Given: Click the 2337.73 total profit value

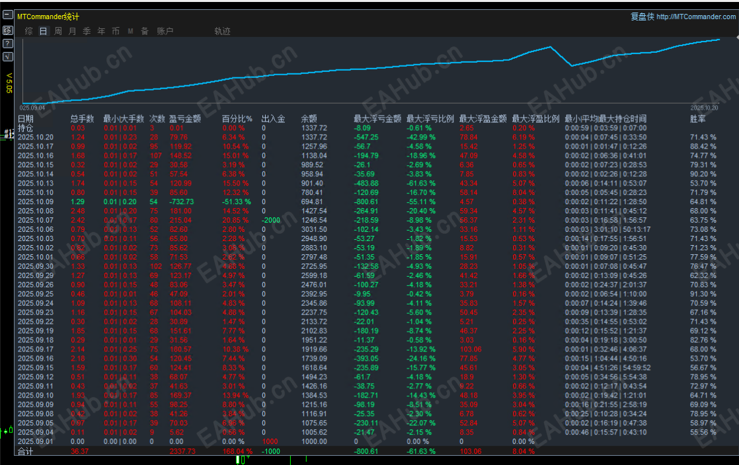Looking at the screenshot, I should click(182, 451).
